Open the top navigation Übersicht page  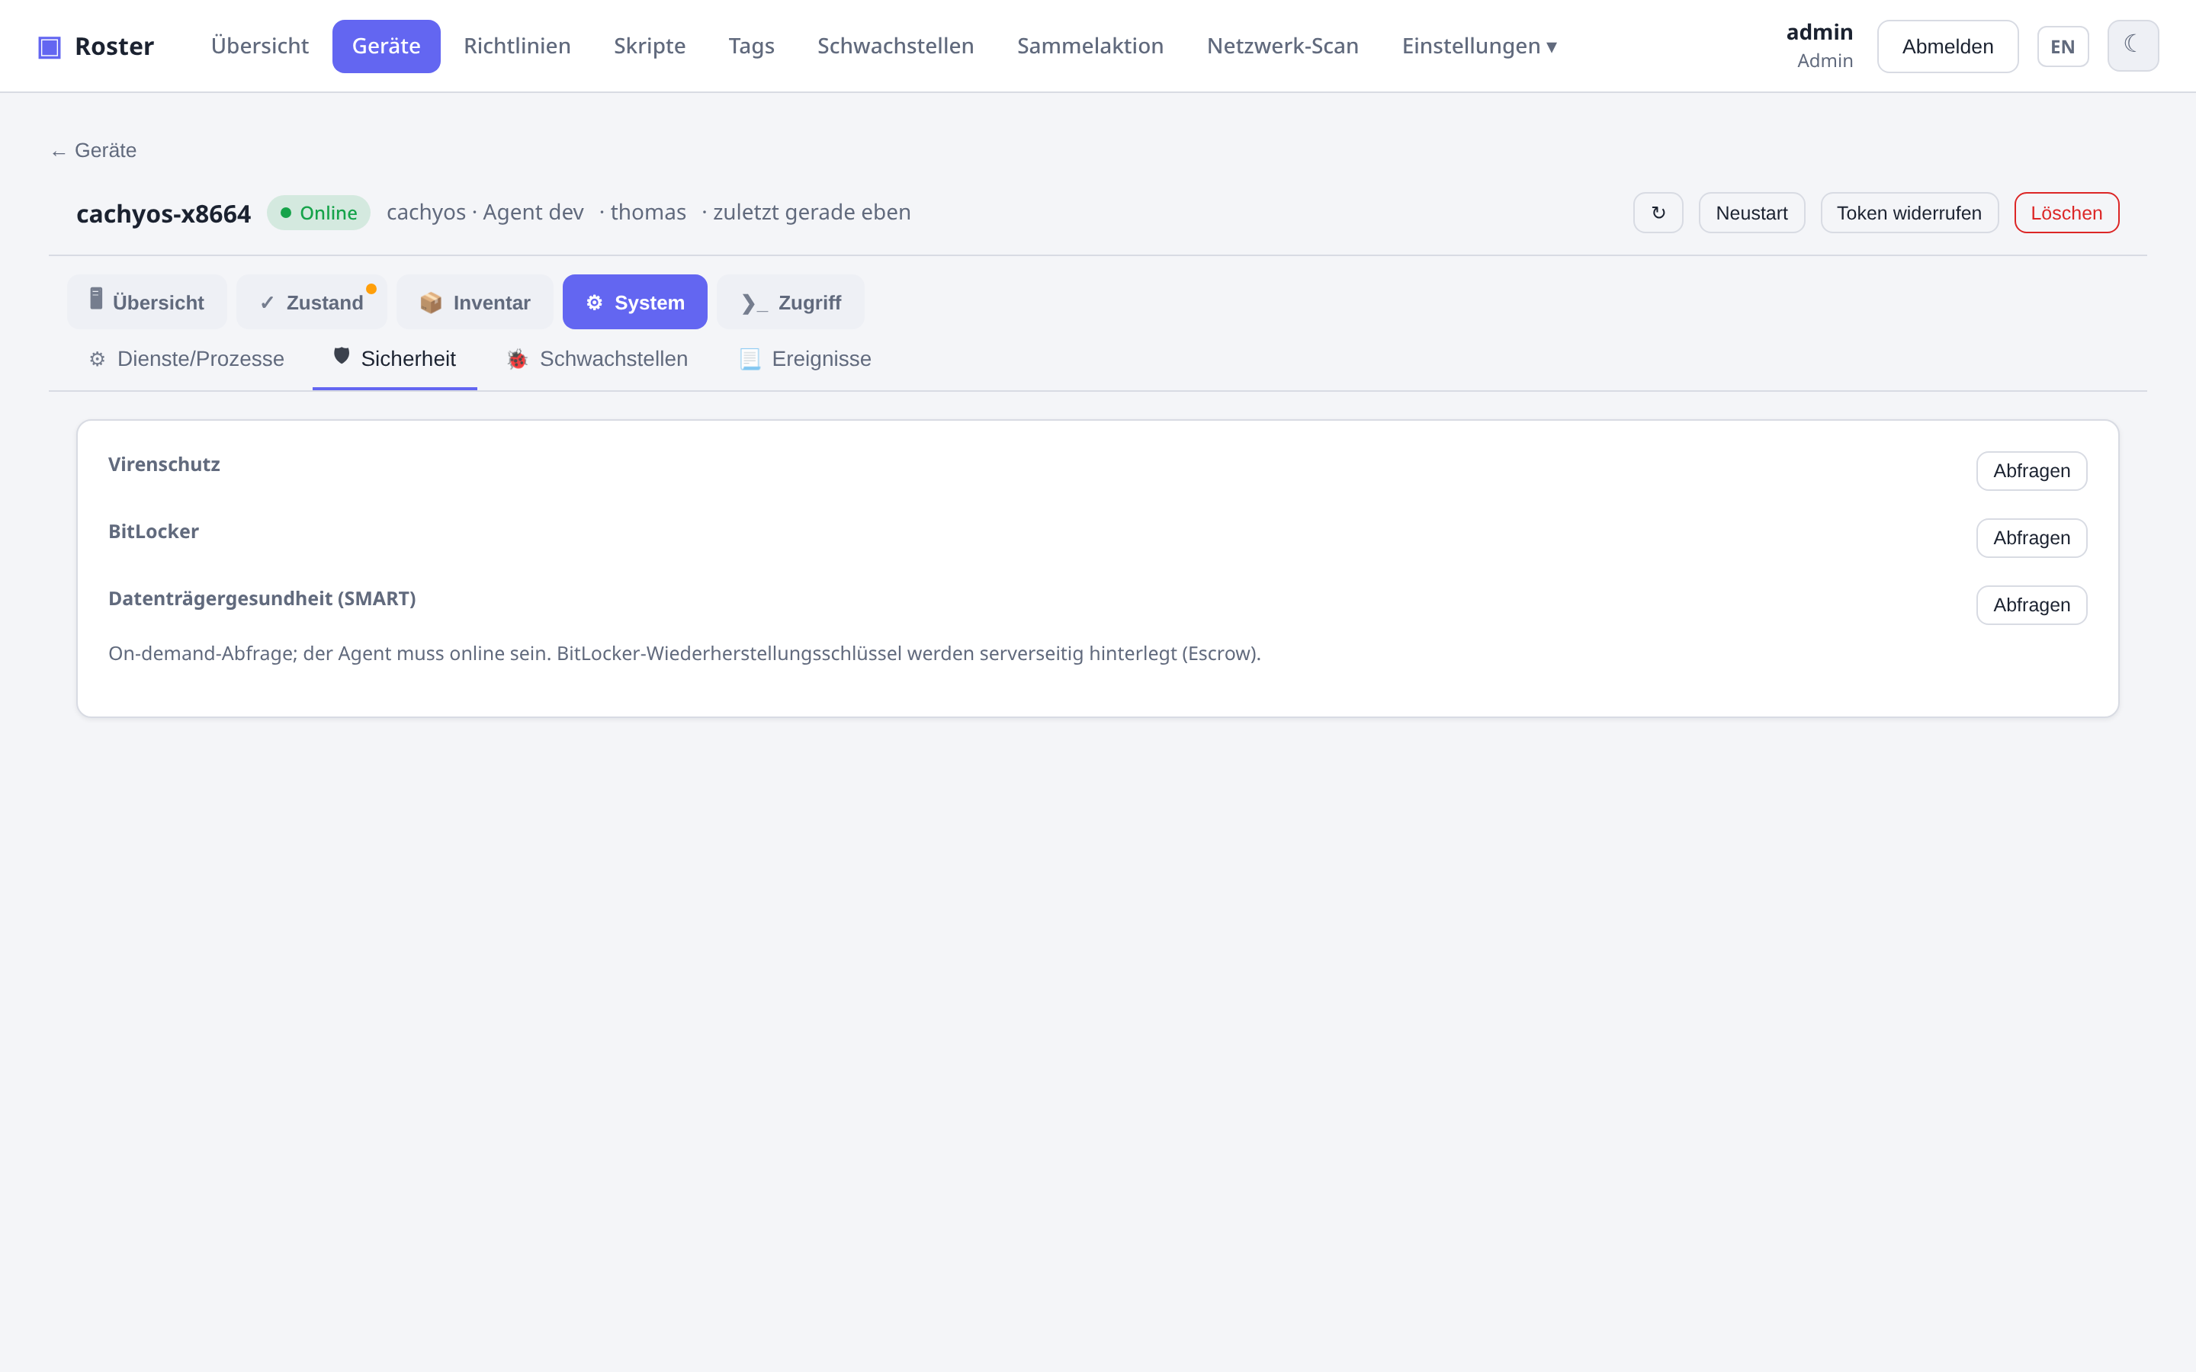pos(259,46)
